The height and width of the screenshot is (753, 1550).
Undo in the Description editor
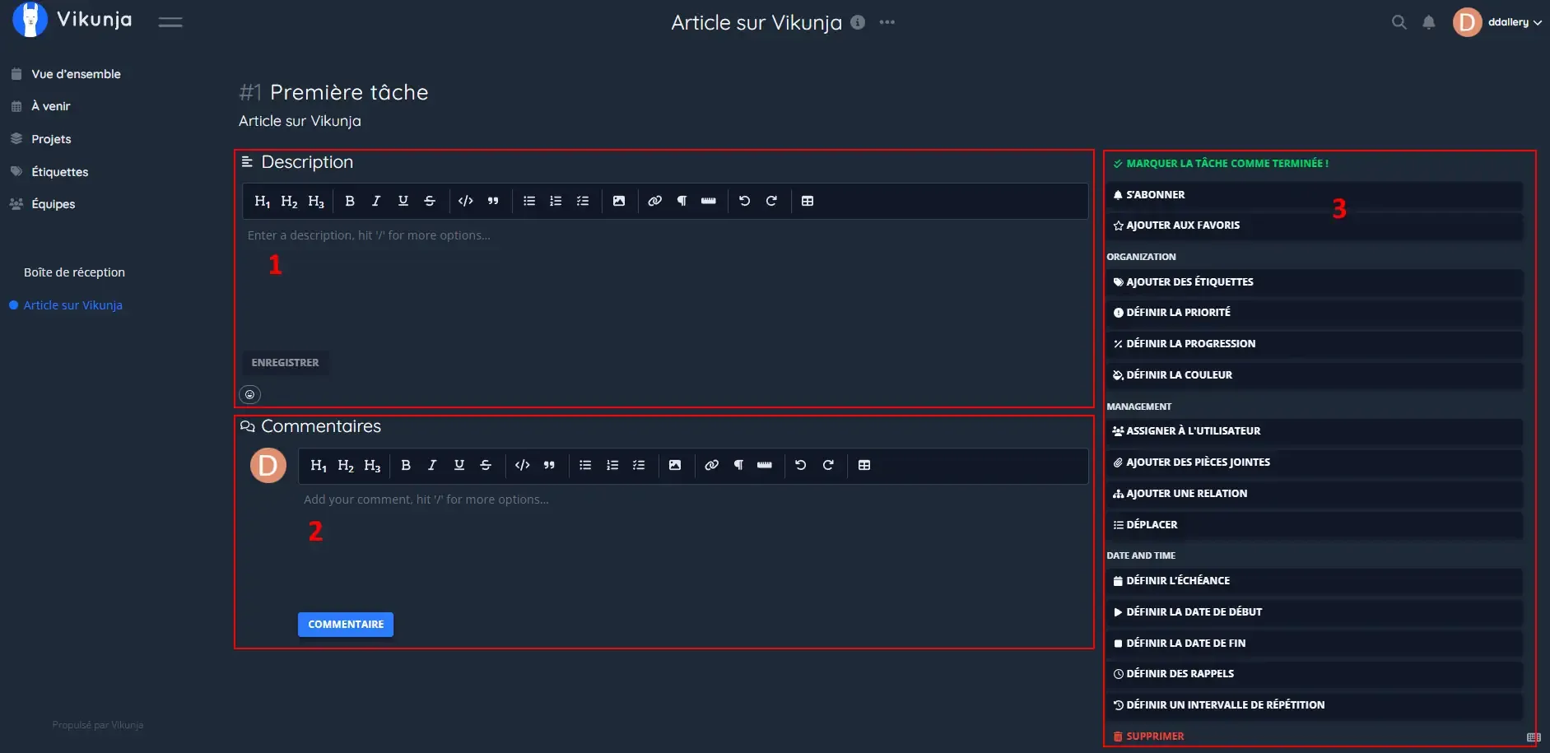tap(745, 201)
